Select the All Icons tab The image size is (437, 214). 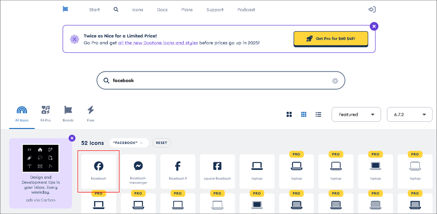[22, 114]
